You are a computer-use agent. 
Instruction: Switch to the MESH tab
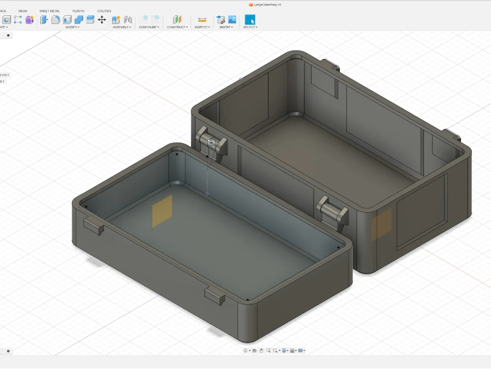23,11
